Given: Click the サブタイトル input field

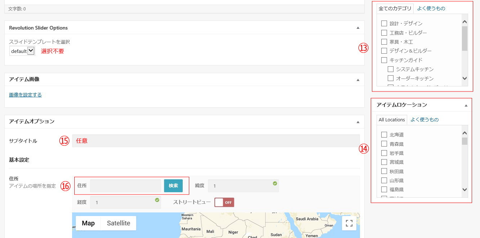Looking at the screenshot, I should [x=215, y=141].
